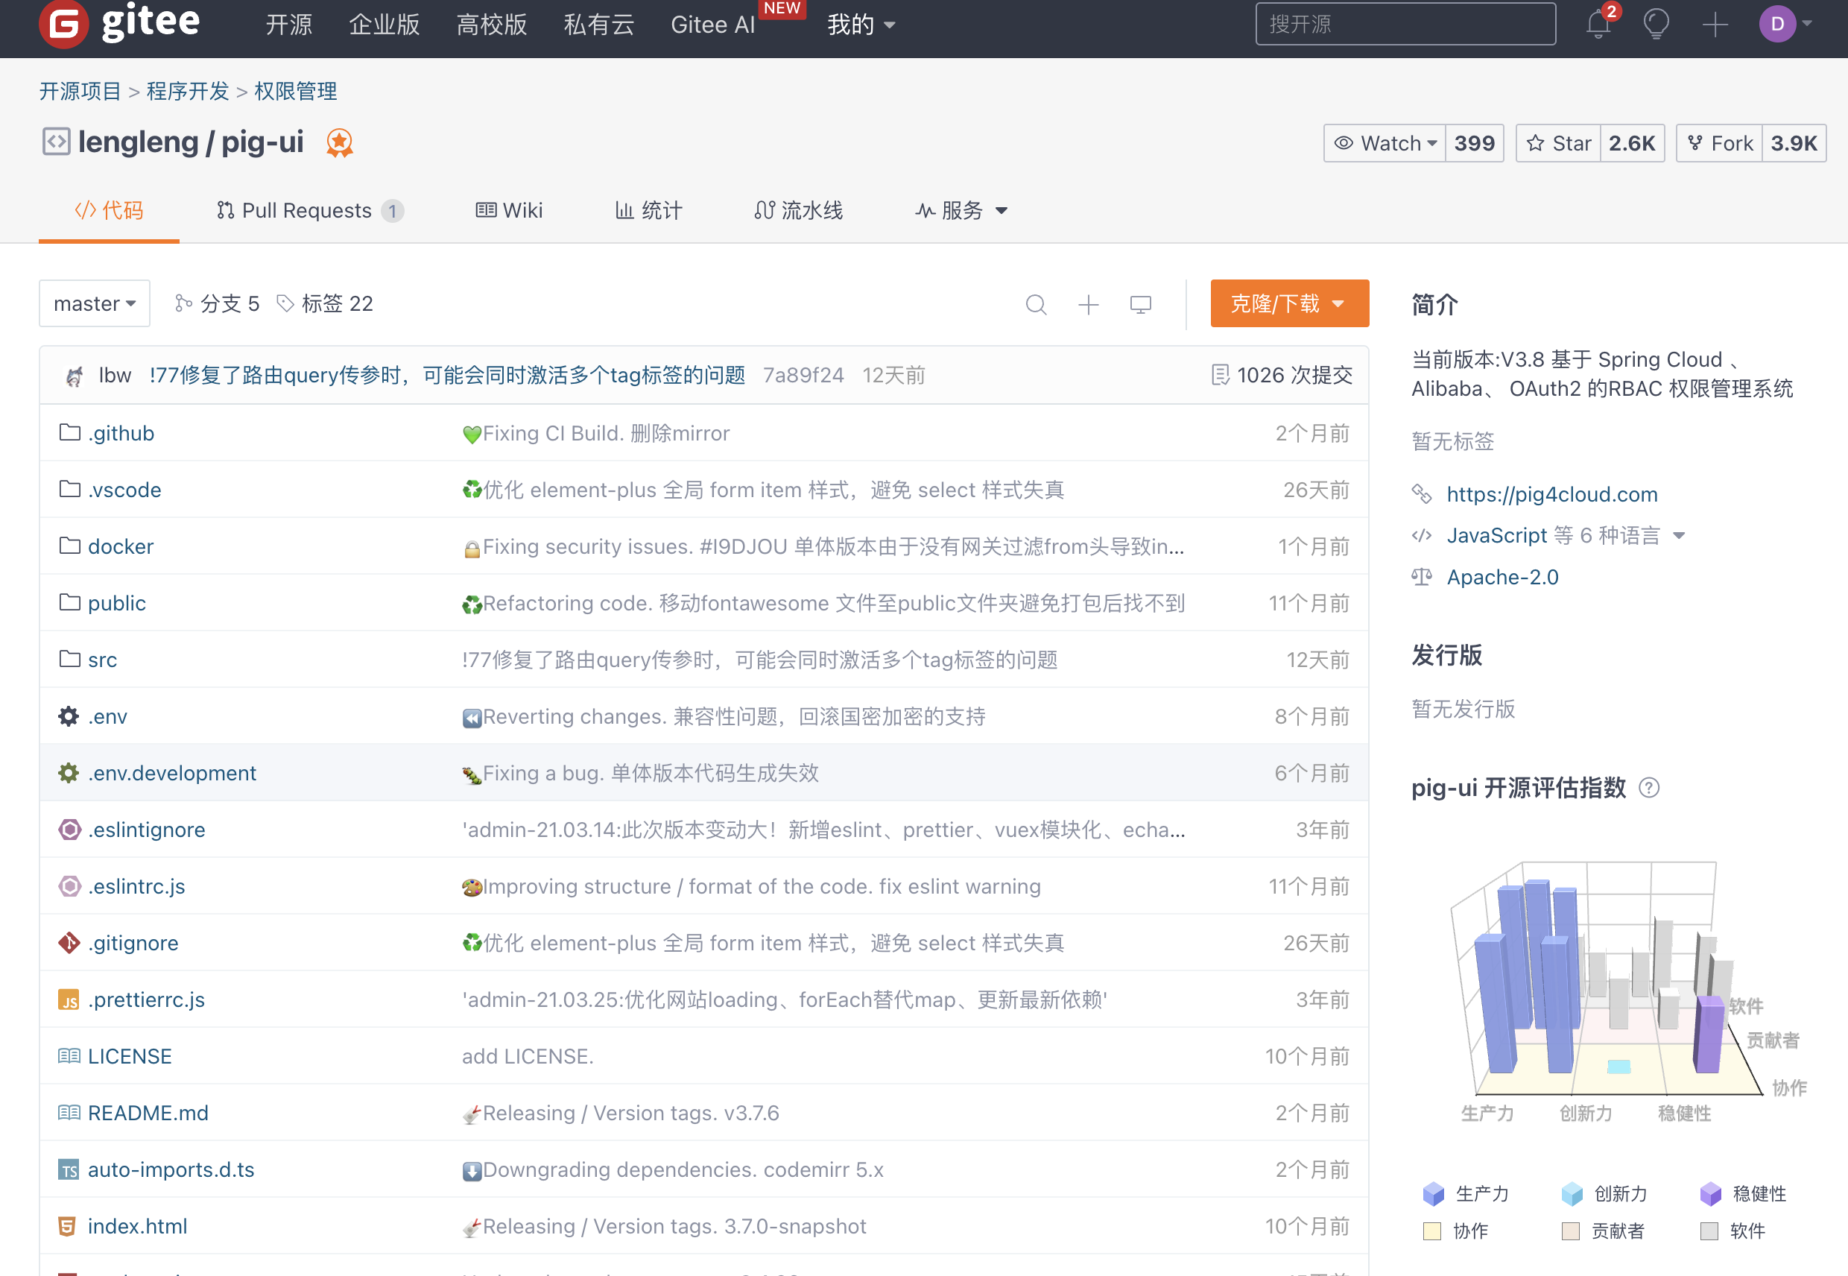Screen dimensions: 1848x1276
Task: Open the 我的 dropdown menu
Action: 860,25
